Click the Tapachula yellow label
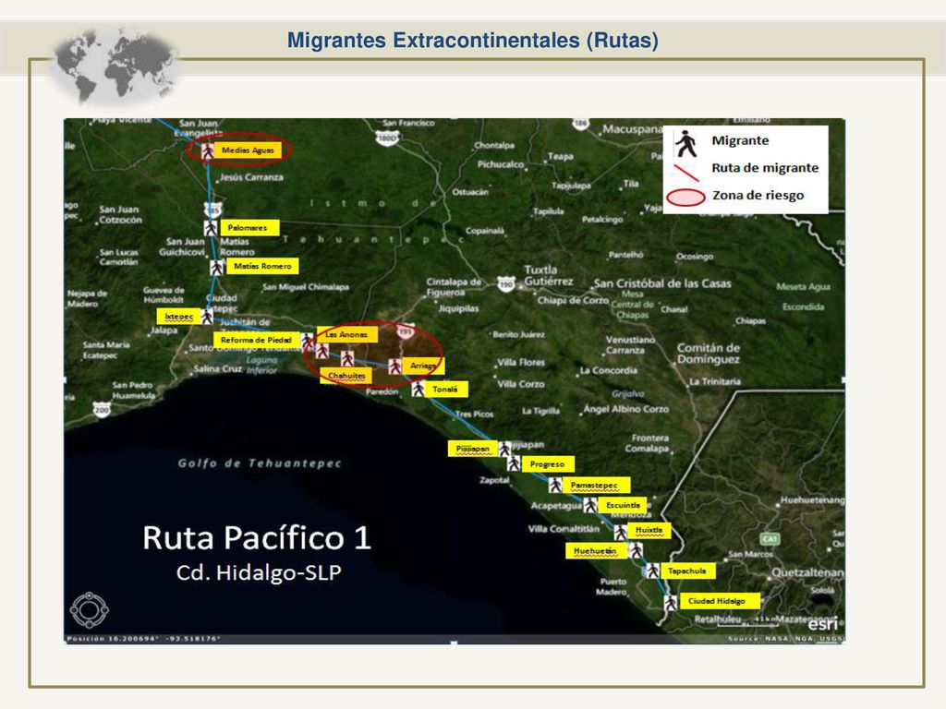The height and width of the screenshot is (709, 946). click(687, 571)
